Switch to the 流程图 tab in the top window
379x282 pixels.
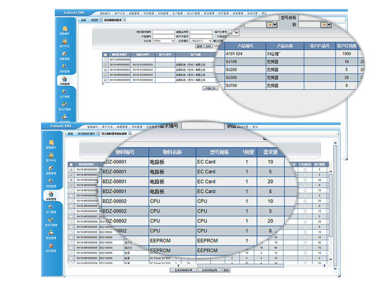95,20
